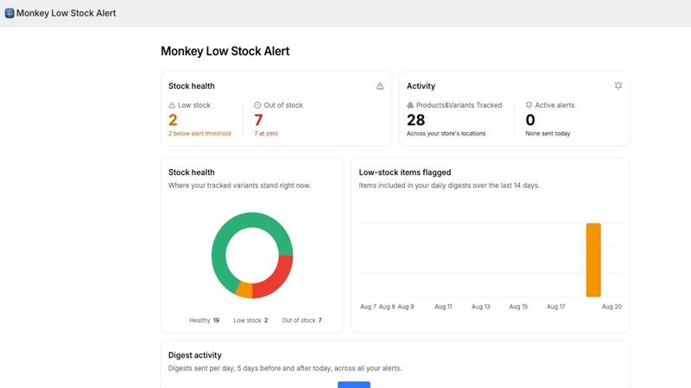Click the 'Aug 15' axis label
Screen dimensions: 691x388
518,307
